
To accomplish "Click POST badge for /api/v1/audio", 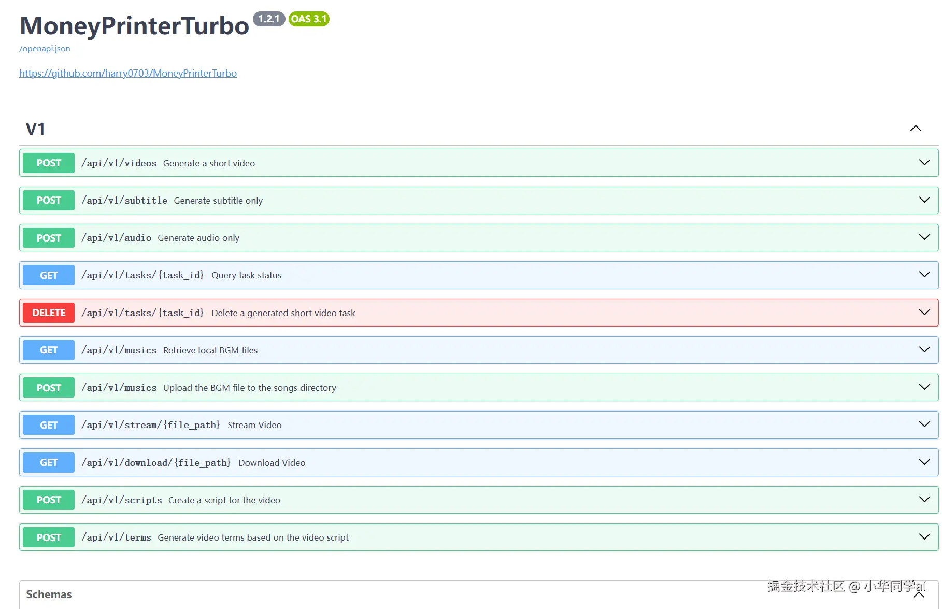I will coord(49,238).
